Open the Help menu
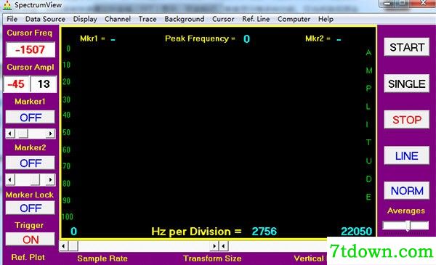Screen dimensions: 436x265 click(x=326, y=19)
